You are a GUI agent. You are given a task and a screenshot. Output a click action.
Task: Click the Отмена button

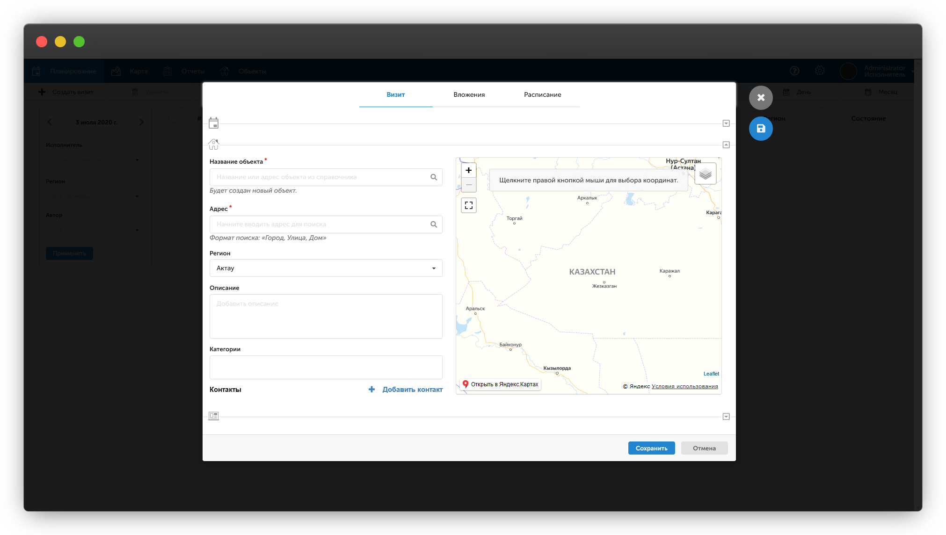tap(704, 448)
